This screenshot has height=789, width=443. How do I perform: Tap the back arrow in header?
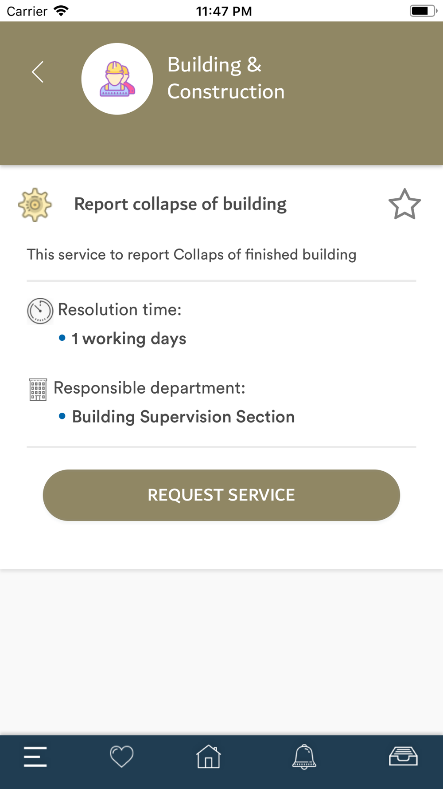[38, 72]
